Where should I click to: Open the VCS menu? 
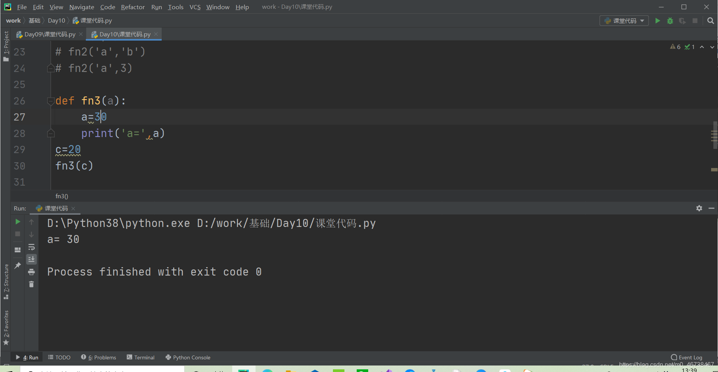pyautogui.click(x=195, y=7)
